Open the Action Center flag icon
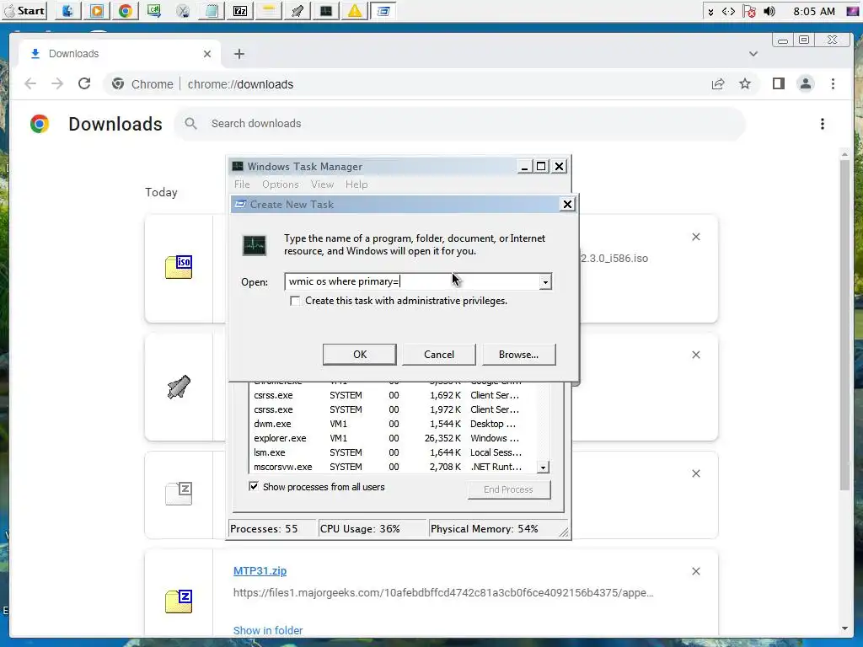This screenshot has width=863, height=647. pyautogui.click(x=748, y=12)
